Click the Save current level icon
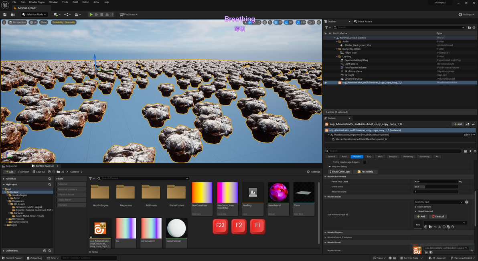Image resolution: width=478 pixels, height=261 pixels. click(5, 14)
